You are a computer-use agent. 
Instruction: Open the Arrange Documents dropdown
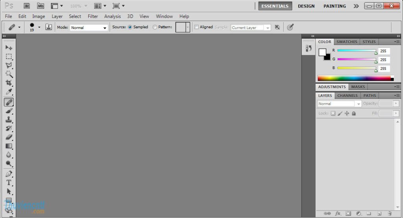(100, 6)
